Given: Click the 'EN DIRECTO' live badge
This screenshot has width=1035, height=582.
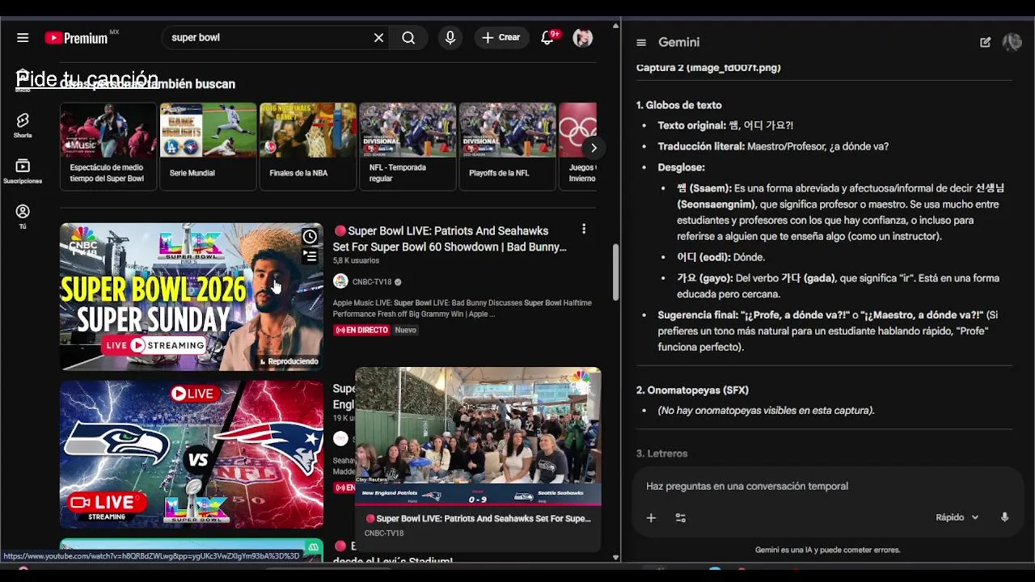Looking at the screenshot, I should coord(361,330).
